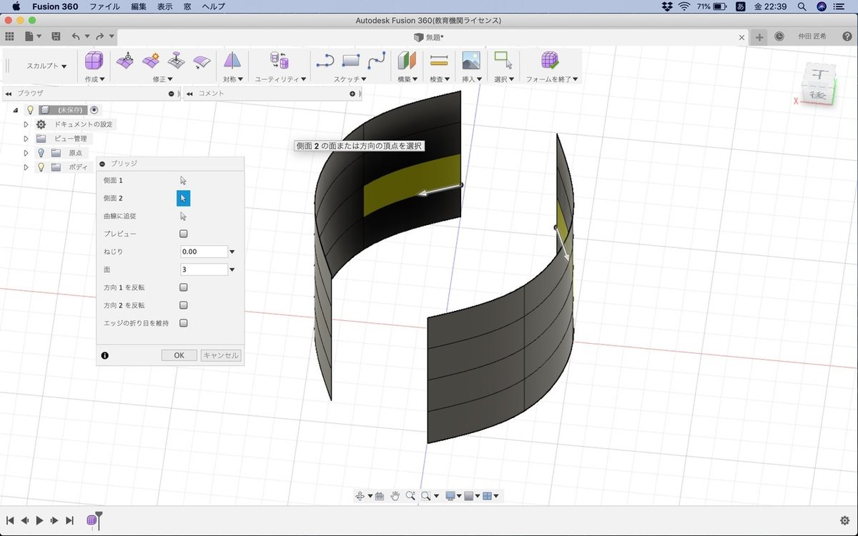This screenshot has width=858, height=536.
Task: Open the ヘルプ menu
Action: (213, 6)
